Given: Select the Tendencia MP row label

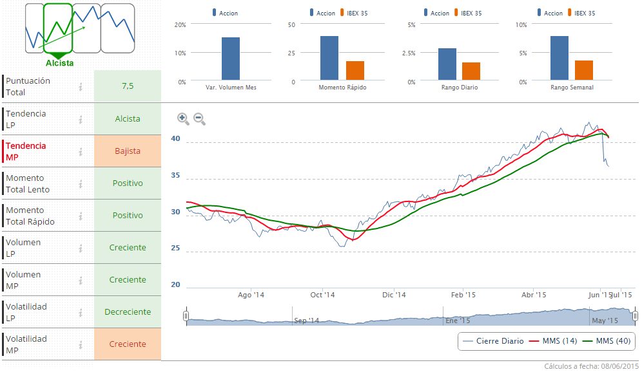Looking at the screenshot, I should coord(26,151).
